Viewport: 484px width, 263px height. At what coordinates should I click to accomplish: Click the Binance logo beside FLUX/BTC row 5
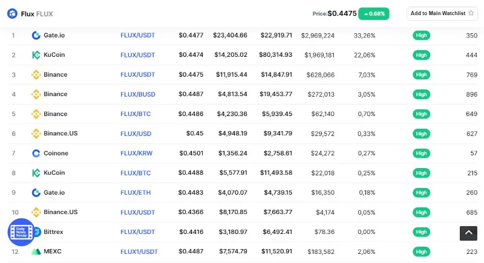pyautogui.click(x=36, y=114)
